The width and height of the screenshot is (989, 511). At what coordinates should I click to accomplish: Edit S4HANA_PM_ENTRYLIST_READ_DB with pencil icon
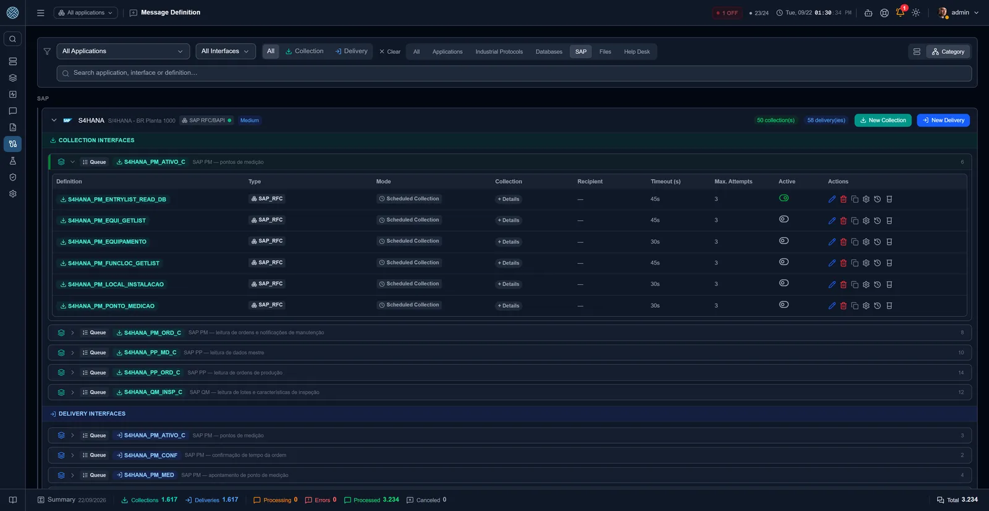[x=832, y=200]
